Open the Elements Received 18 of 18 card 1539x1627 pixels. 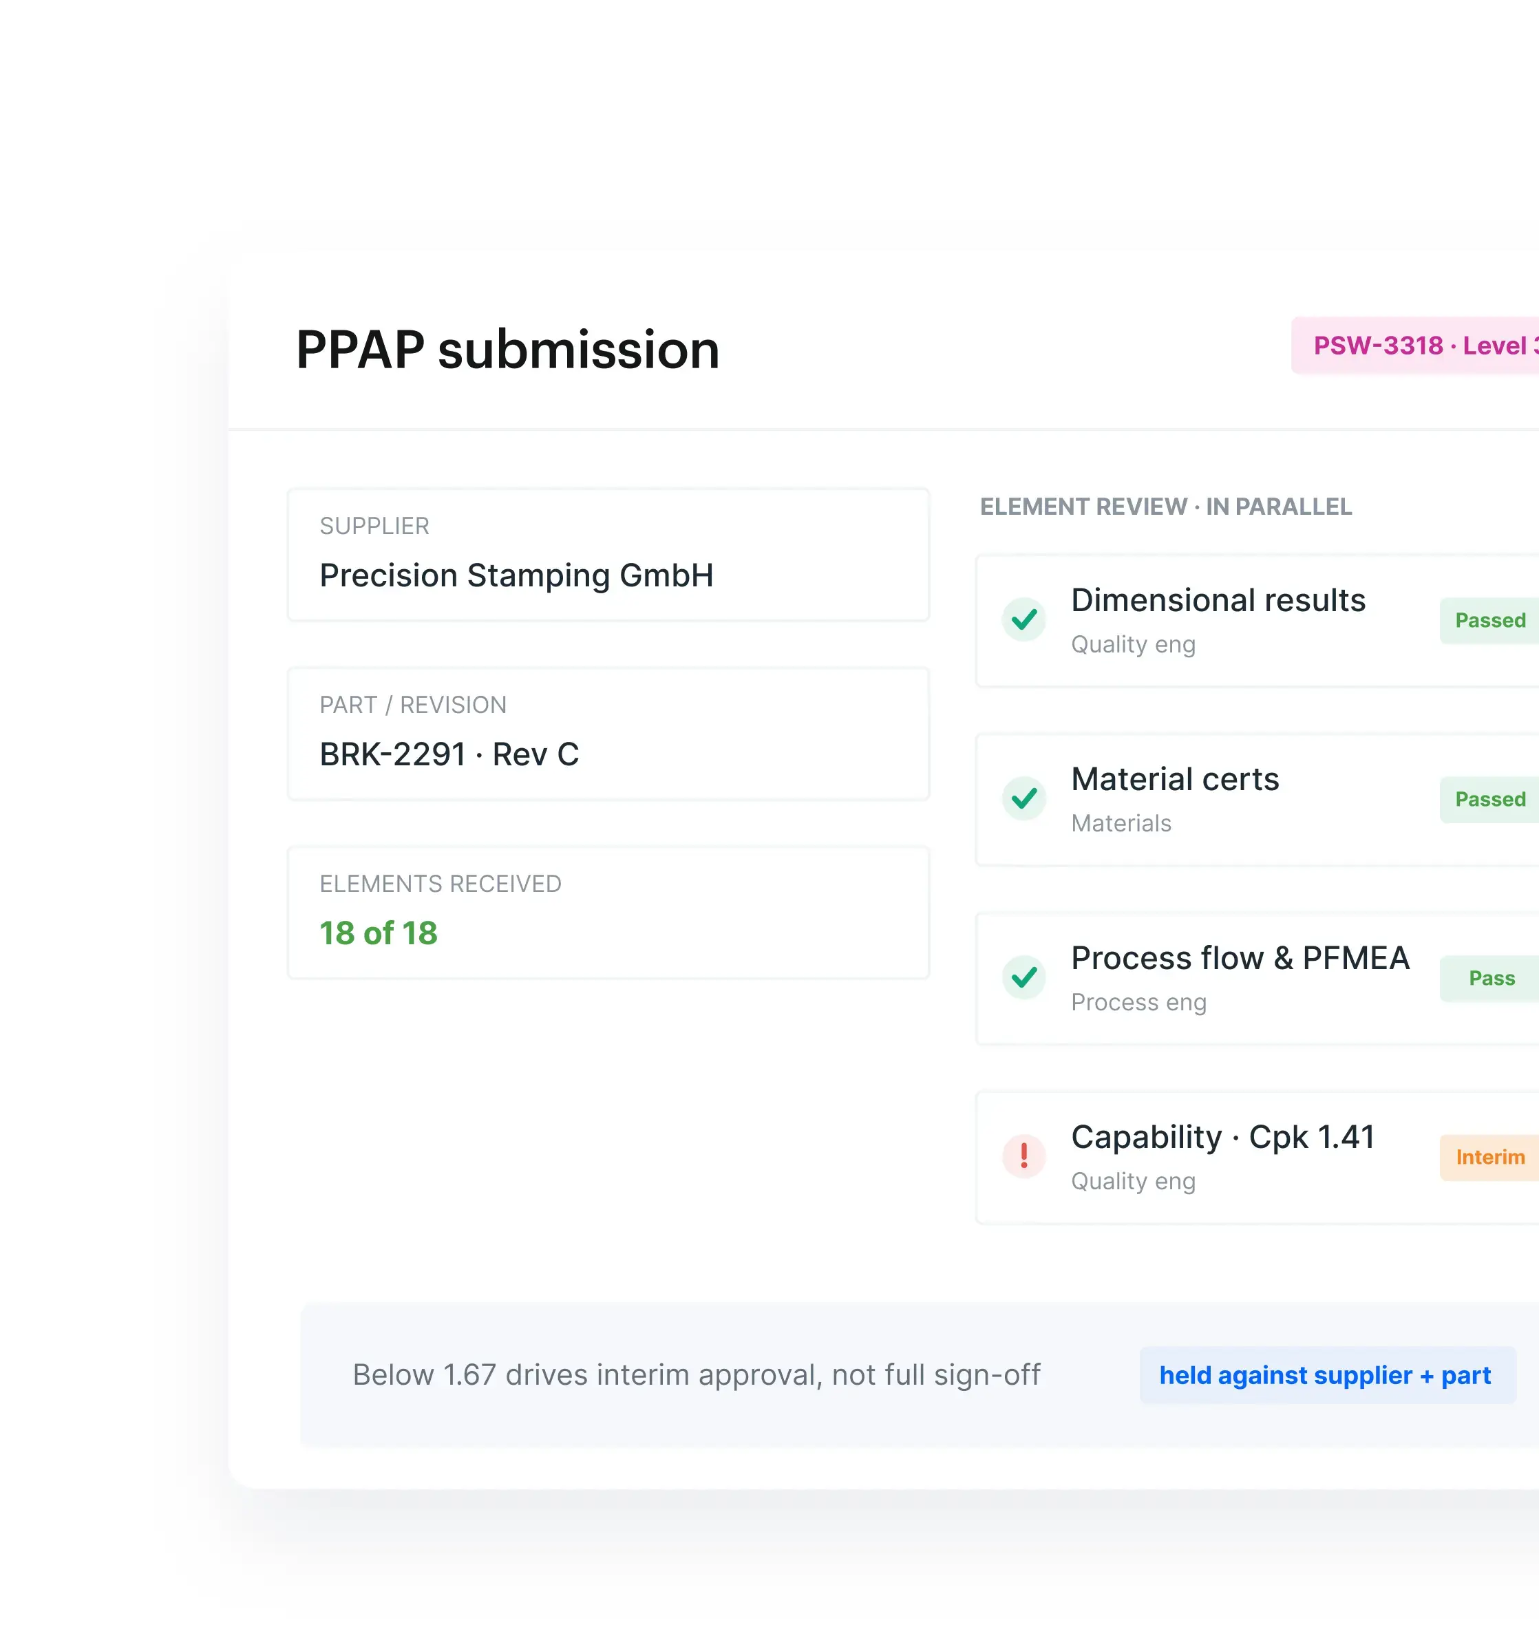click(608, 913)
